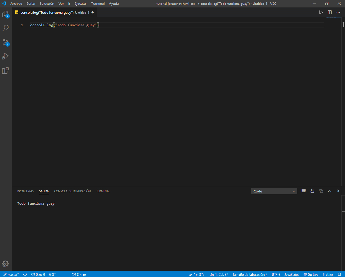
Task: Open the Ver menu
Action: 61,4
